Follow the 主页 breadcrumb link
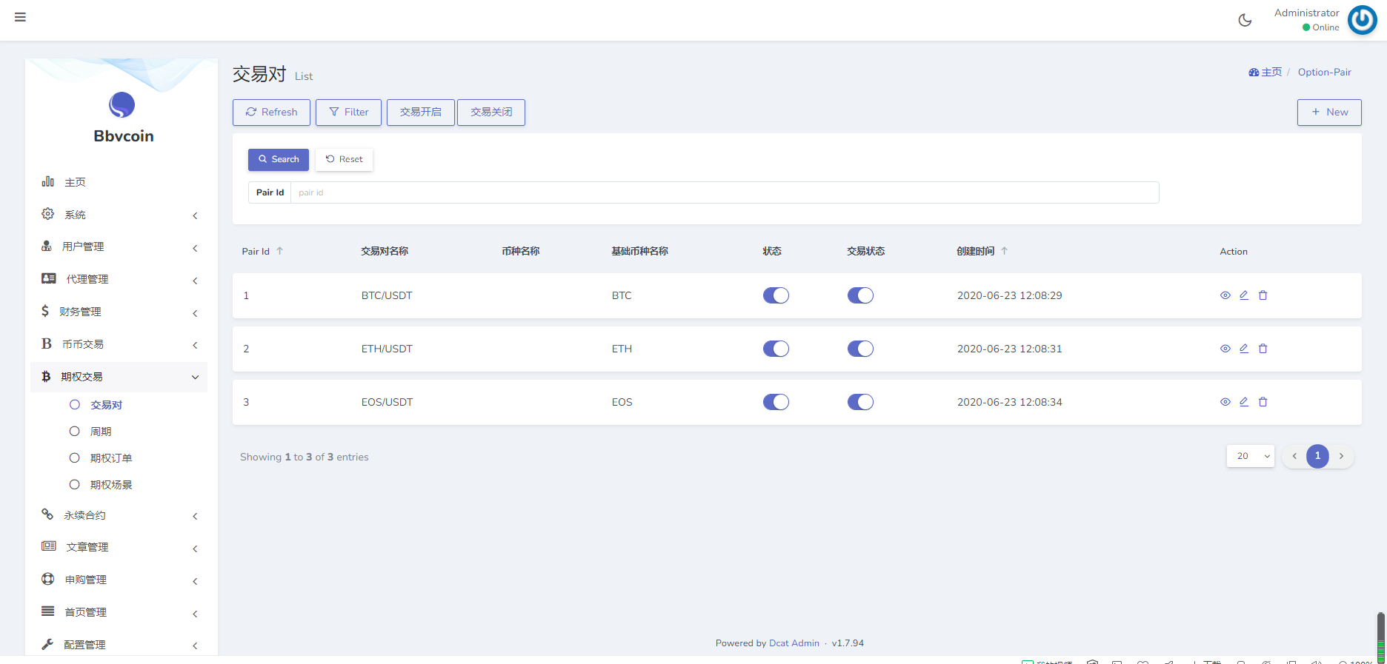Image resolution: width=1387 pixels, height=664 pixels. [x=1265, y=72]
